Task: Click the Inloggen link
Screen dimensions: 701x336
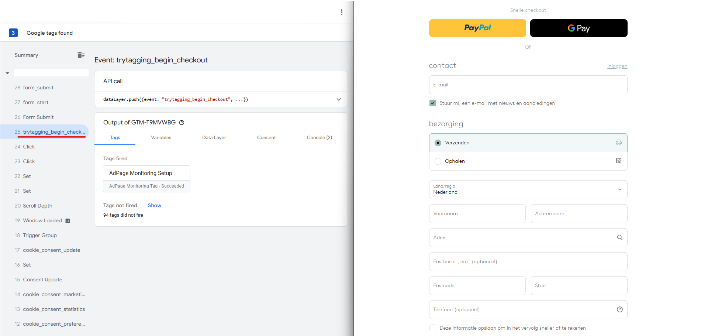Action: [617, 66]
